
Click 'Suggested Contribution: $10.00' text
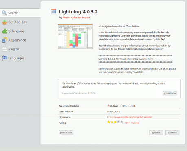(79, 93)
